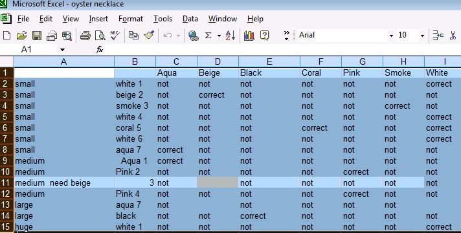
Task: Select column A header
Action: [64, 61]
